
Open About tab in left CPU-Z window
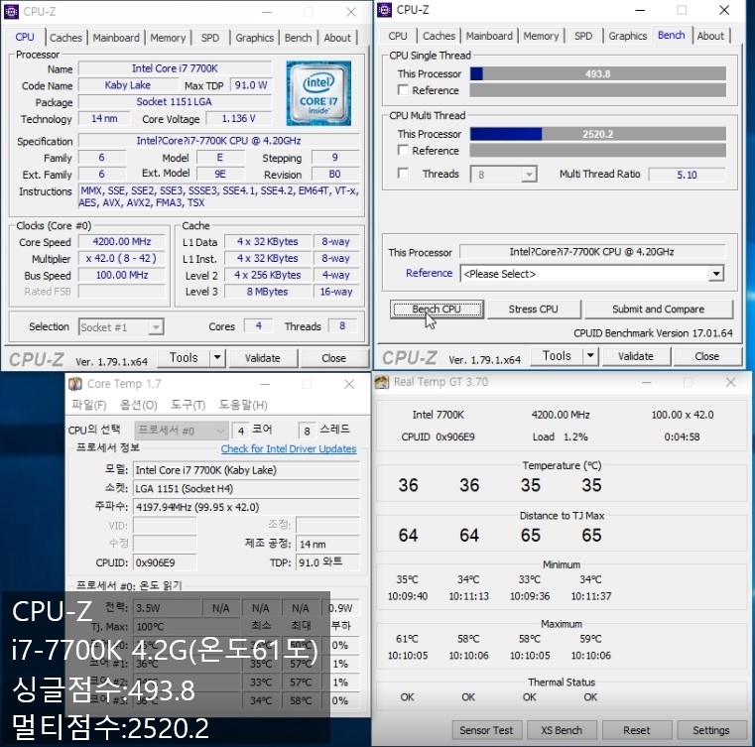click(337, 38)
